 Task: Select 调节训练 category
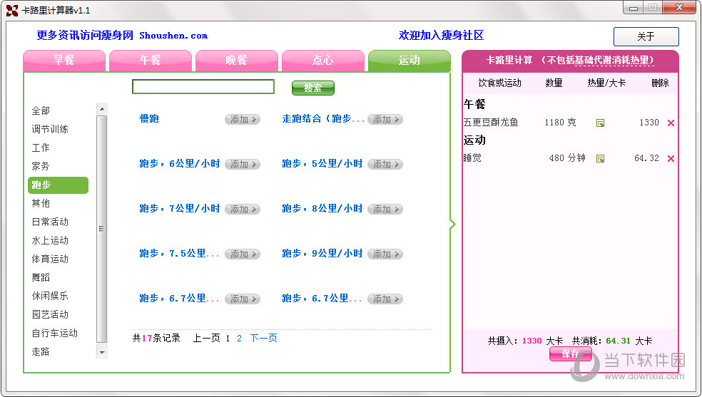50,129
